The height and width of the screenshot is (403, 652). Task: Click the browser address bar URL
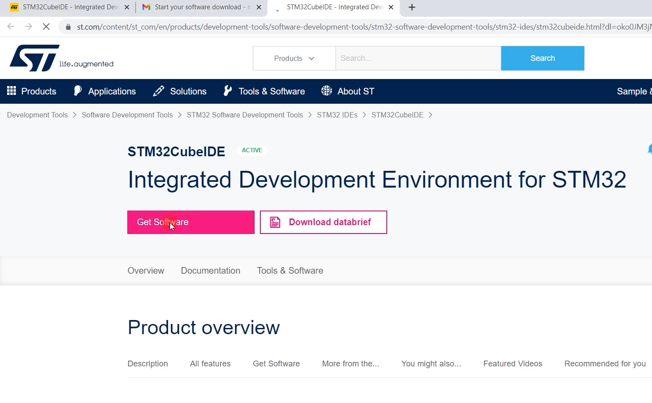(364, 27)
